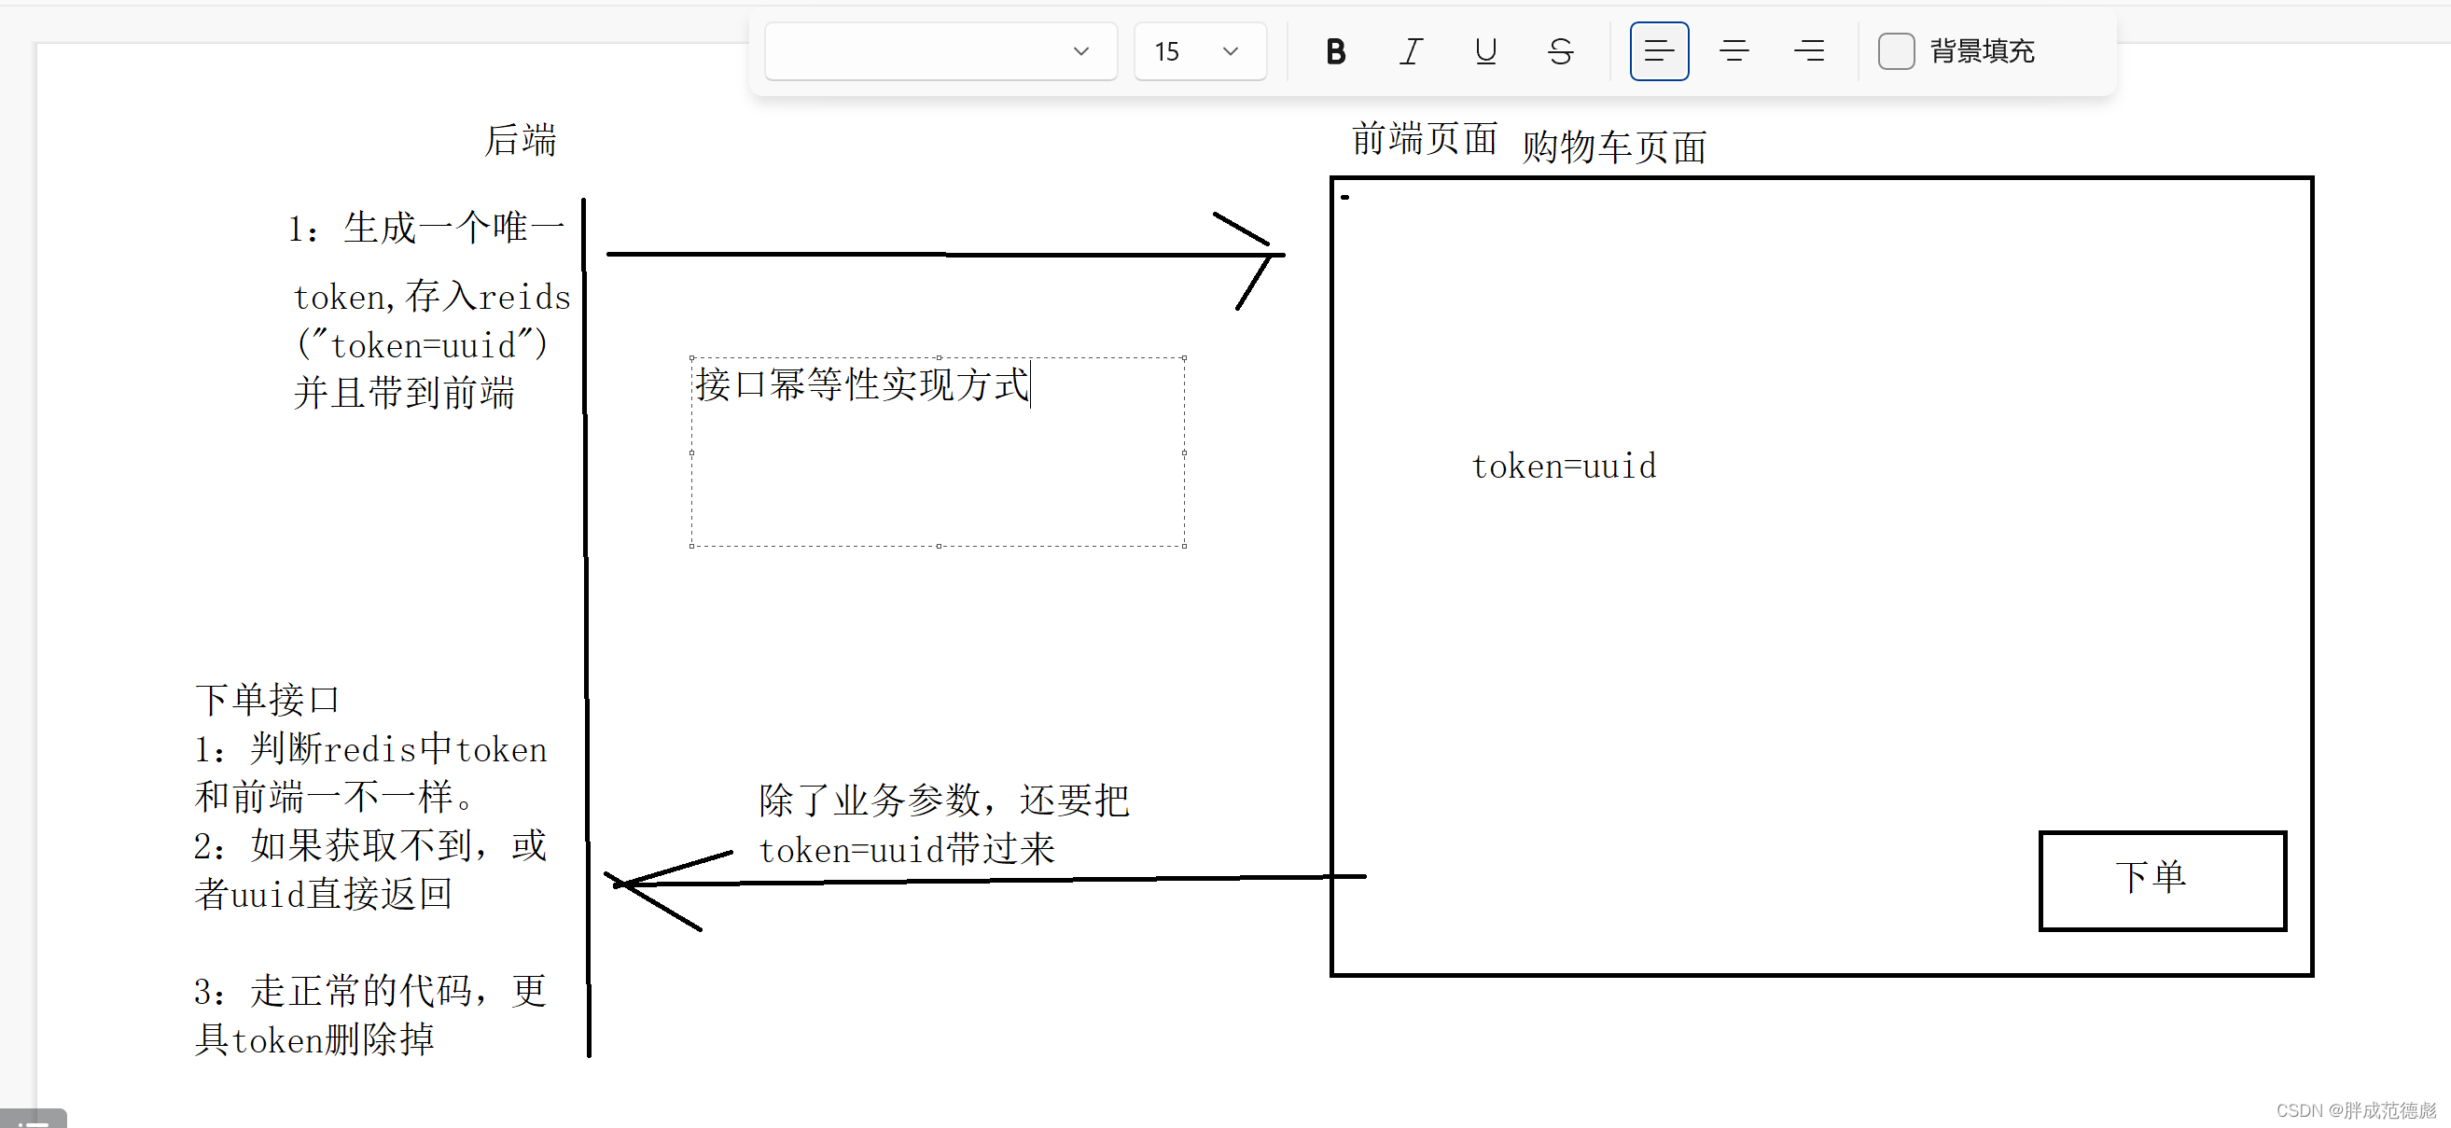Click the text 并且带到前端

pos(404,393)
